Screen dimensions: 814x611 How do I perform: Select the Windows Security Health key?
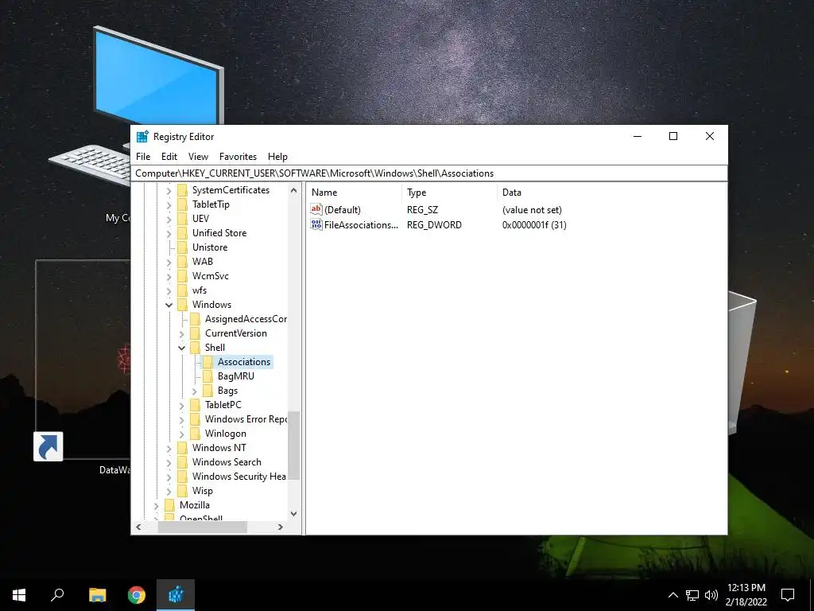238,476
